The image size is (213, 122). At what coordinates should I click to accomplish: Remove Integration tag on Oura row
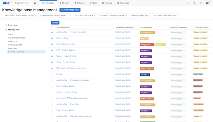(150, 111)
